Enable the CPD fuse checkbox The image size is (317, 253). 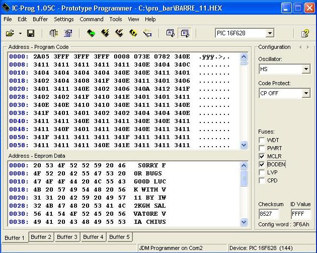(262, 180)
